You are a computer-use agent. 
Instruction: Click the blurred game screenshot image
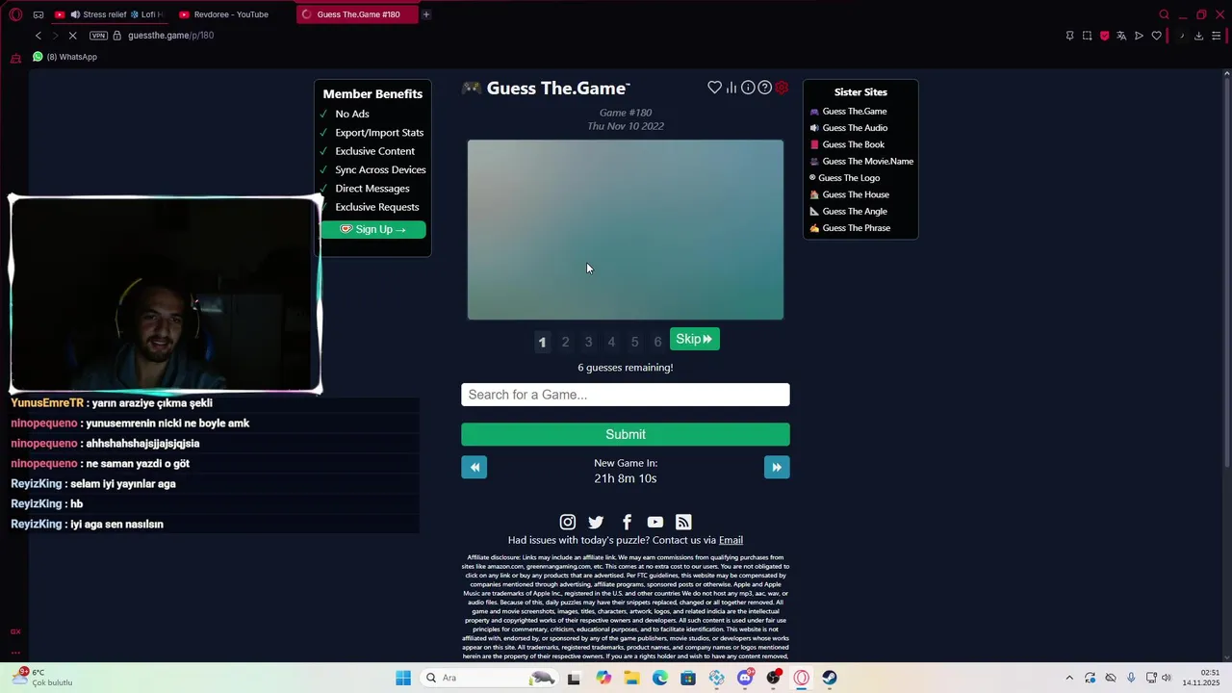click(x=626, y=229)
